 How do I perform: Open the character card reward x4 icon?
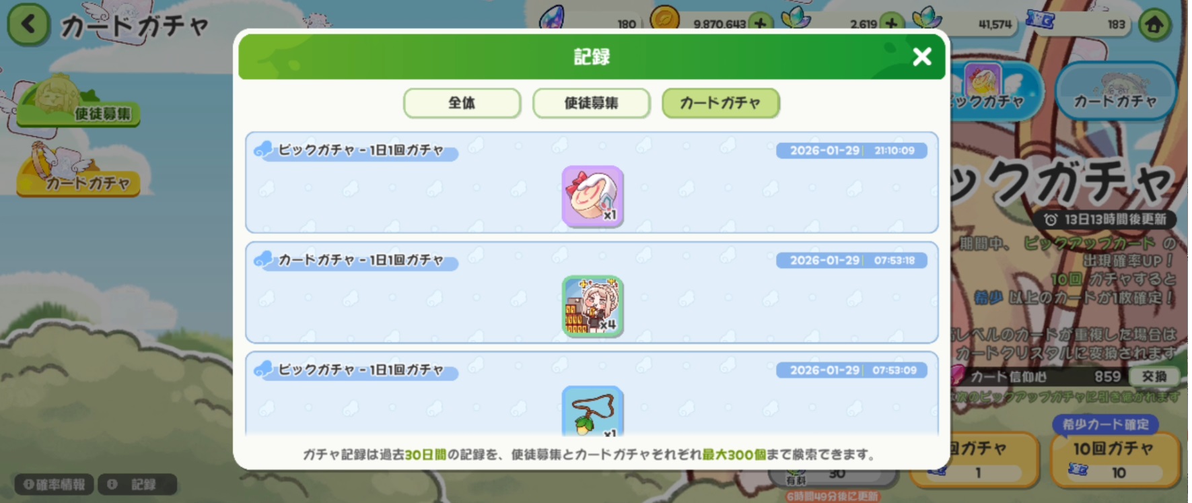click(592, 306)
